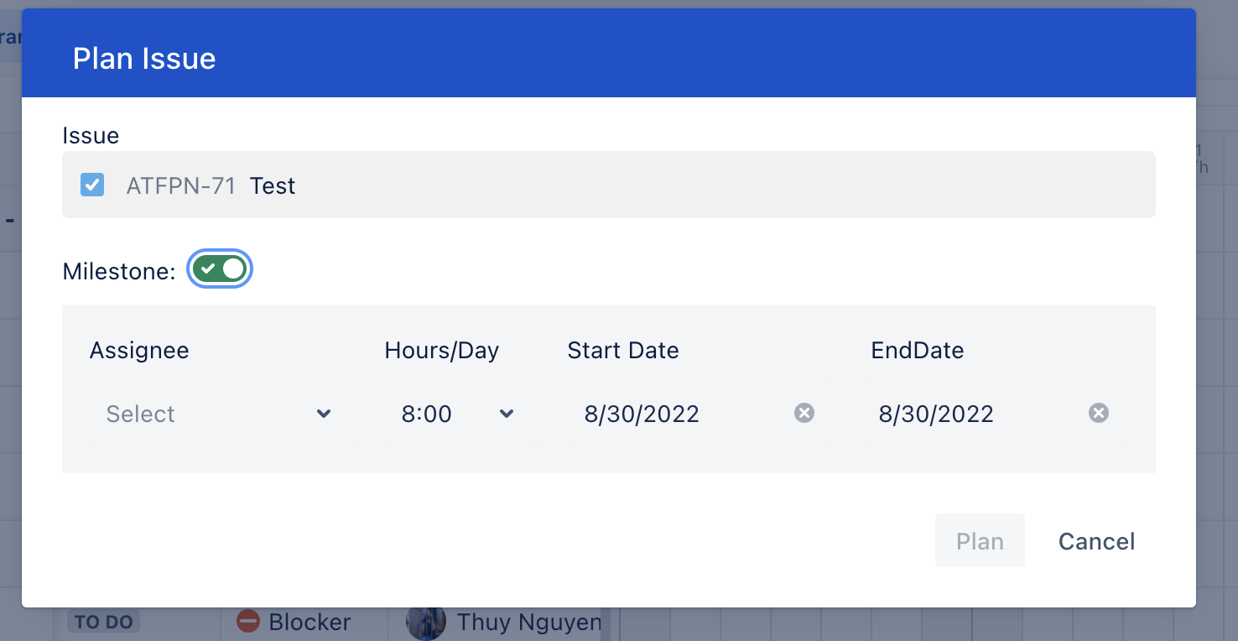Image resolution: width=1238 pixels, height=641 pixels.
Task: Click the issue name Test
Action: 273,185
